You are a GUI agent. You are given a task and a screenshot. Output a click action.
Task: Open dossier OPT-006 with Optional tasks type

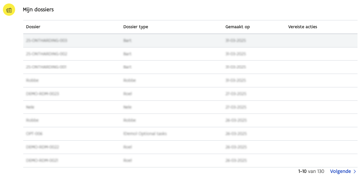34,134
